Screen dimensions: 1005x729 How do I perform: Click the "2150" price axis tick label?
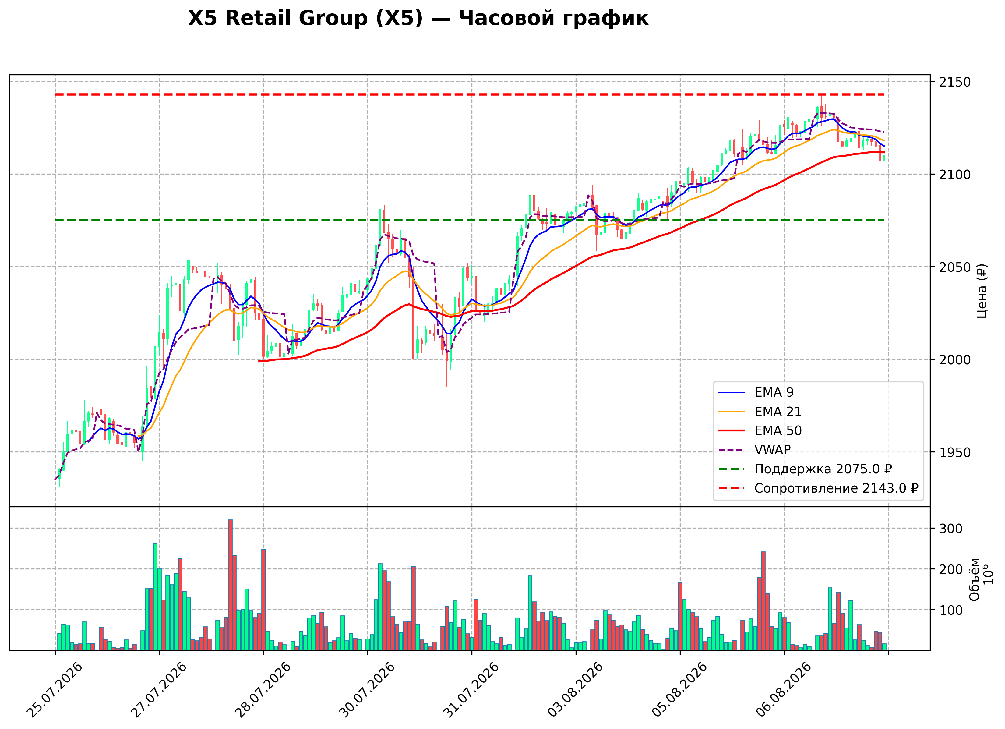coord(955,82)
